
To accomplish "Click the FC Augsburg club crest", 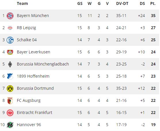I will coord(10,100).
